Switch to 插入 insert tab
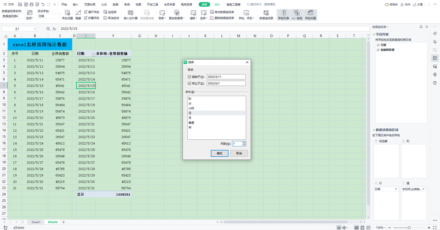440x230 pixels. click(76, 4)
